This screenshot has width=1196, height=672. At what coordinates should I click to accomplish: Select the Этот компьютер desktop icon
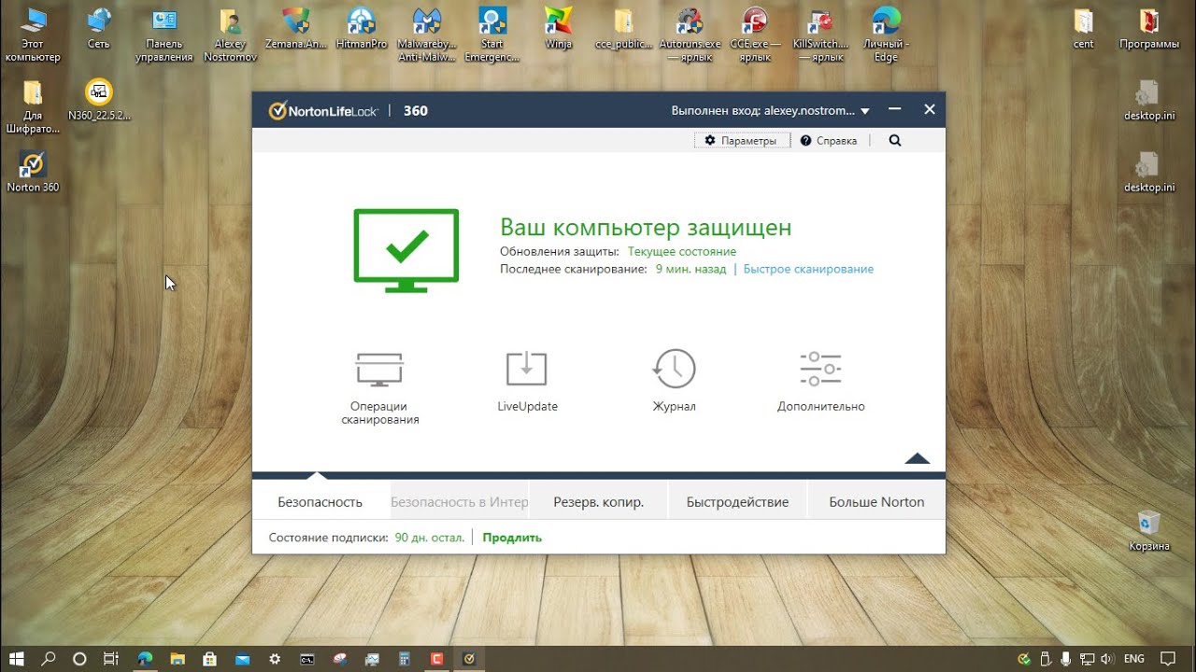click(x=33, y=35)
